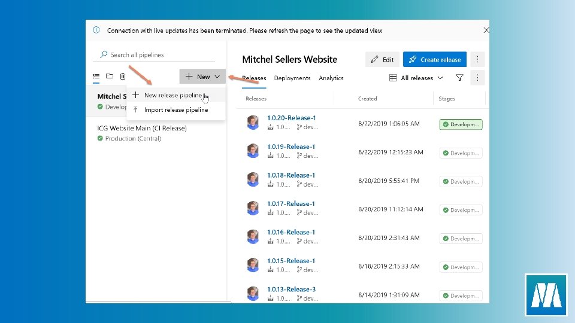The width and height of the screenshot is (575, 323).
Task: Click Development stage badge for 1.0.19-Release-1
Action: (461, 153)
